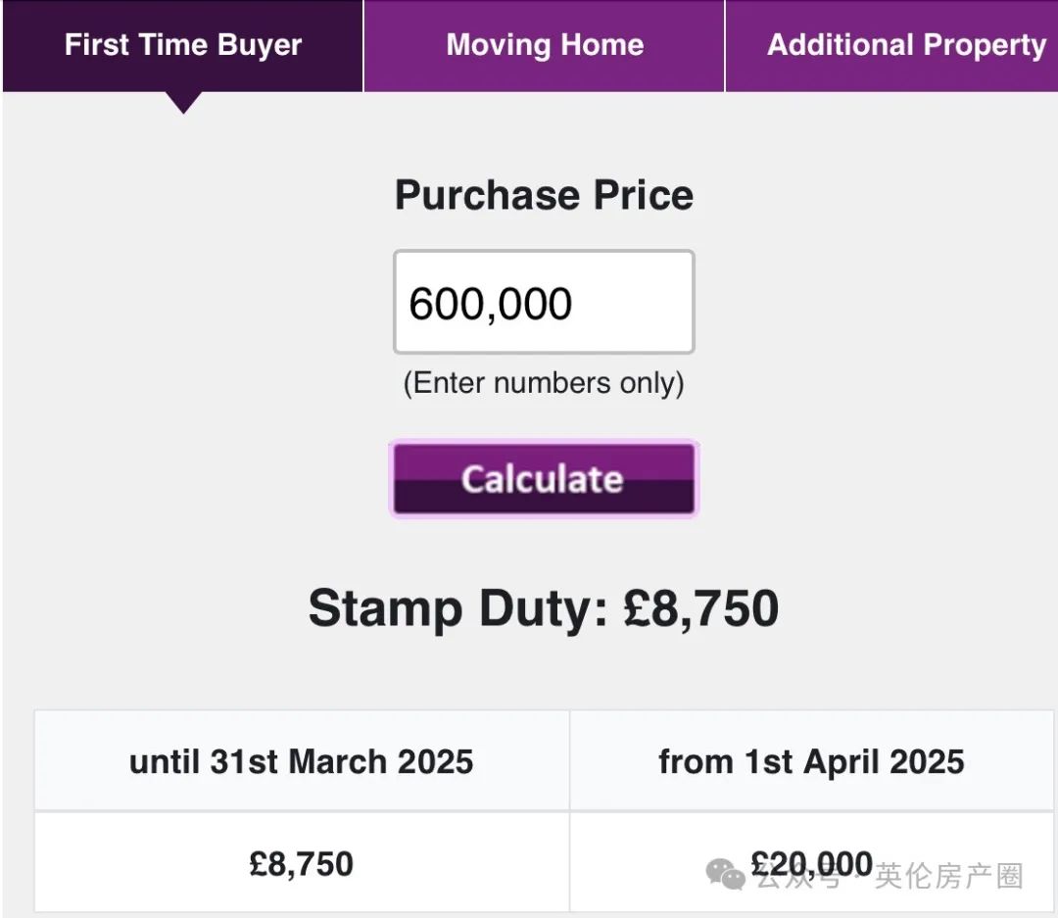Viewport: 1058px width, 918px height.
Task: Click the £20,000 table cell
Action: (812, 863)
